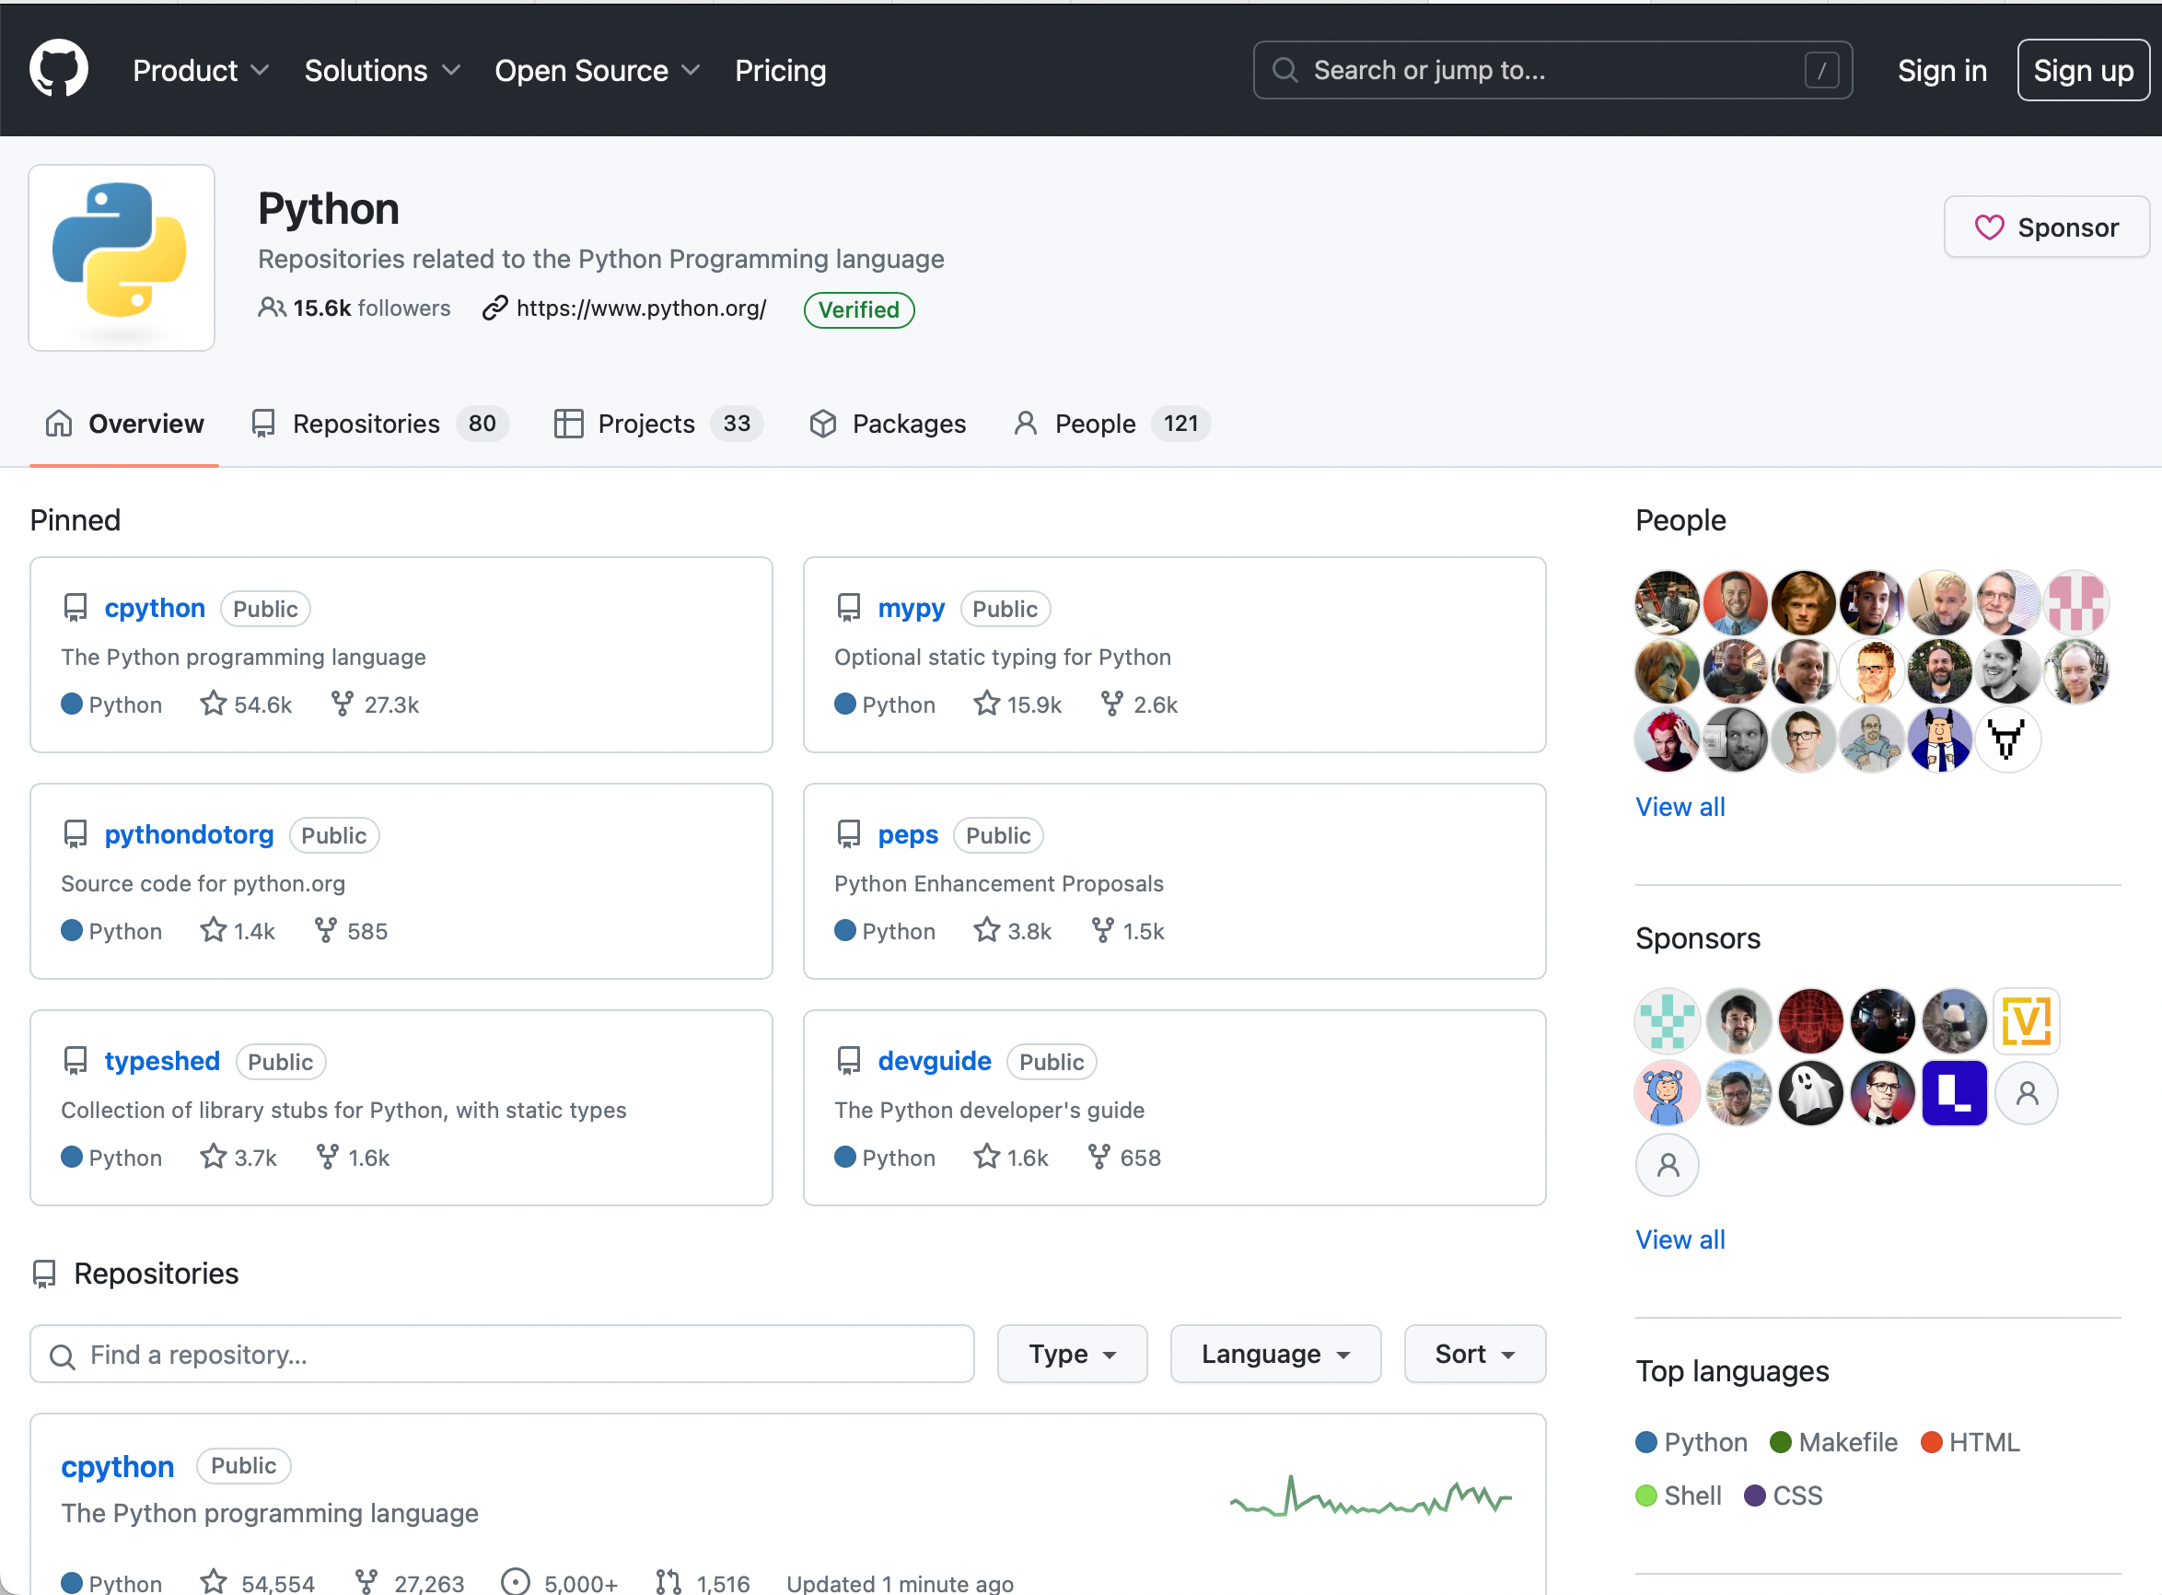Open the Pricing page
Image resolution: width=2162 pixels, height=1595 pixels.
(780, 71)
